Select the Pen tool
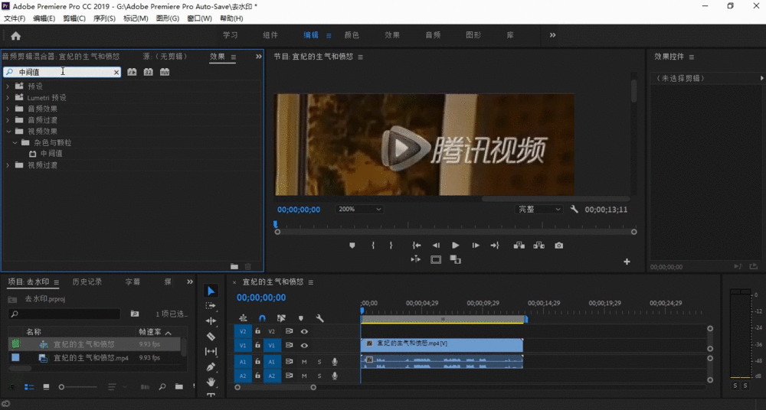The height and width of the screenshot is (410, 766). pyautogui.click(x=211, y=366)
